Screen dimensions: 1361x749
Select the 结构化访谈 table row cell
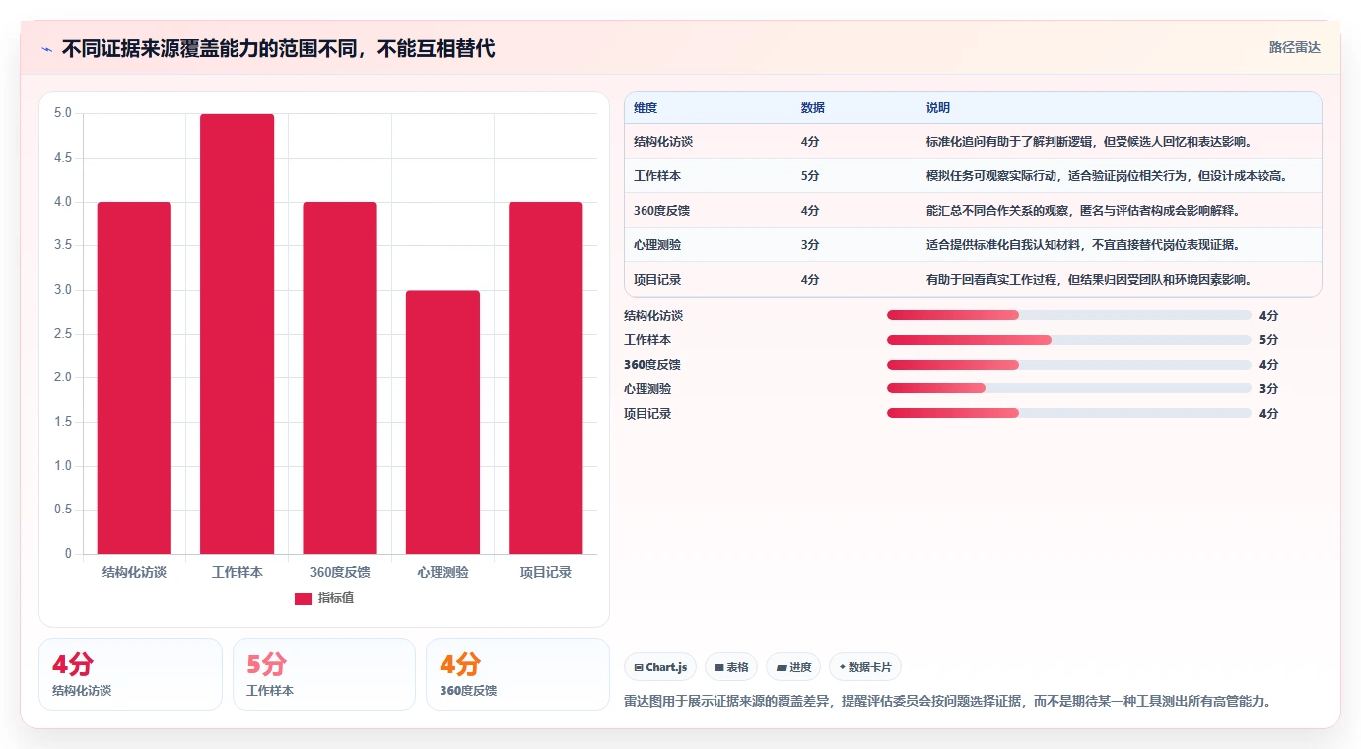coord(663,142)
